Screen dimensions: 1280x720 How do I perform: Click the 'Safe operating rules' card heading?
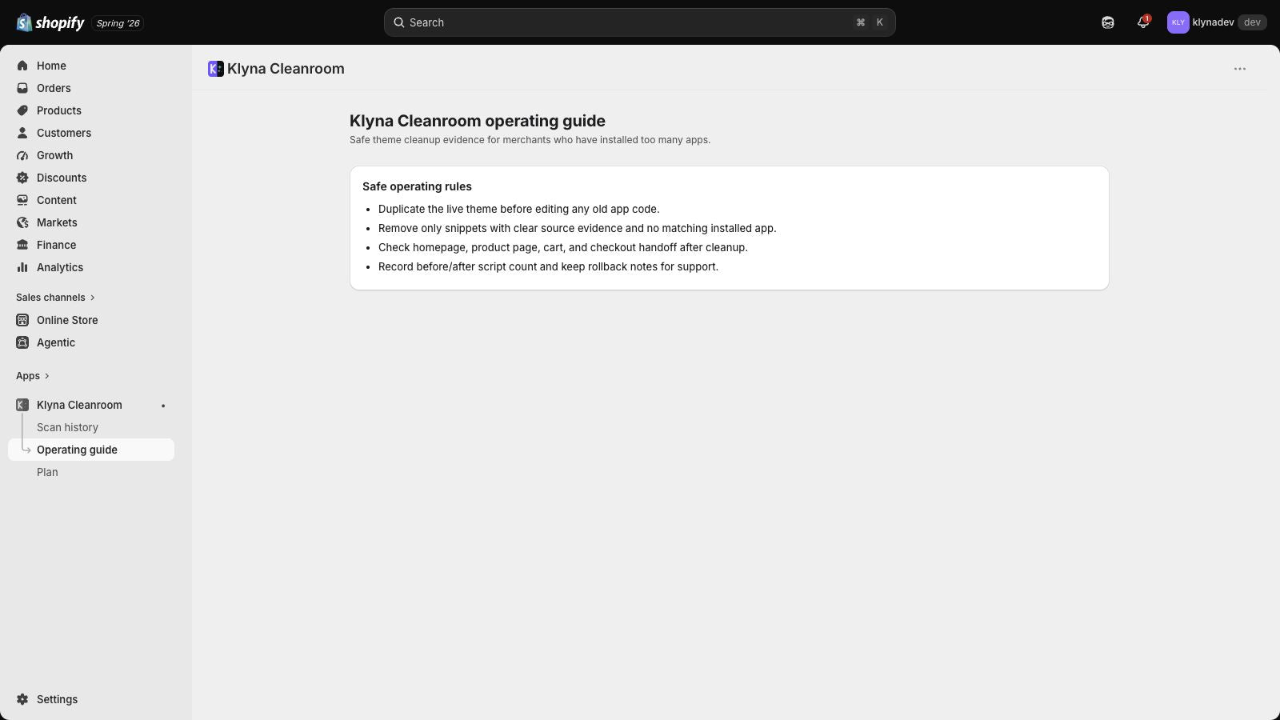tap(417, 186)
